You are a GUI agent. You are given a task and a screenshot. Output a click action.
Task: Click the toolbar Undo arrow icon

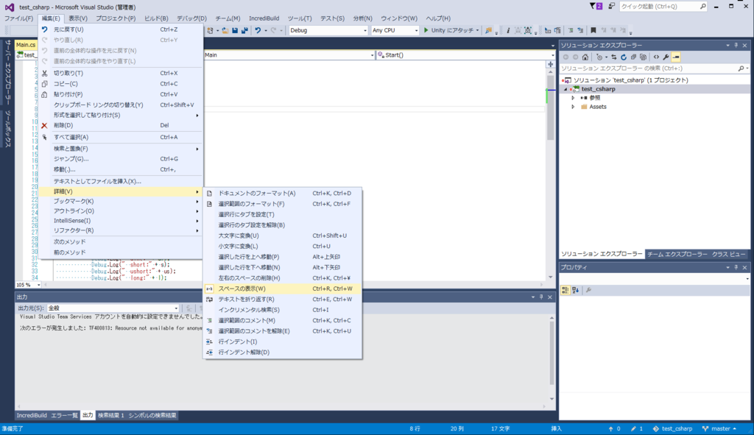click(x=258, y=30)
